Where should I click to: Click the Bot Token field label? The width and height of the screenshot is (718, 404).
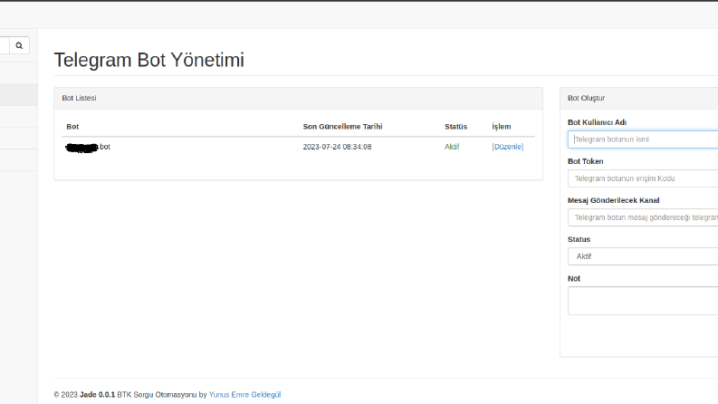(585, 161)
